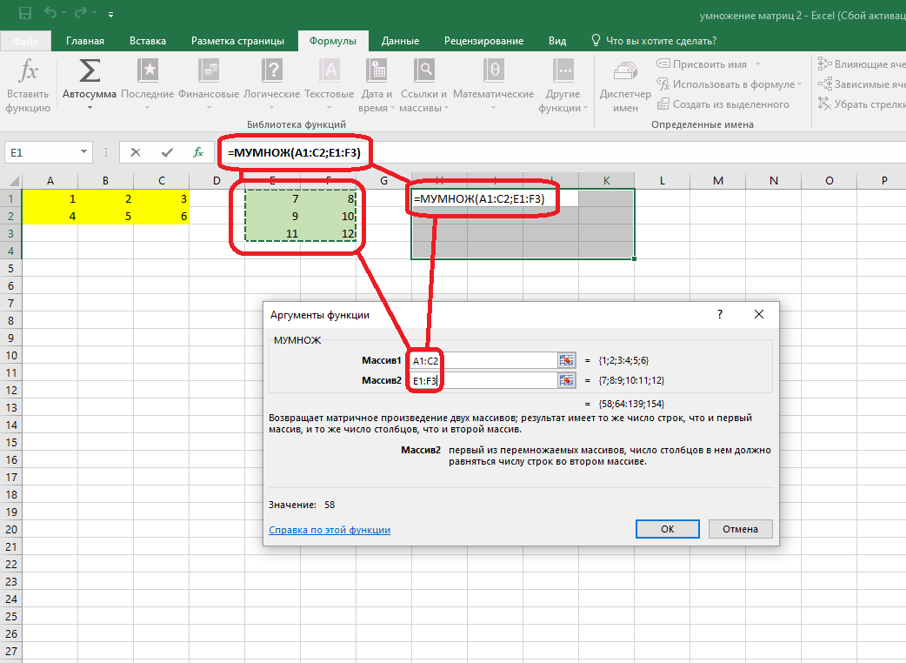
Task: Open the Файл tab
Action: (x=25, y=41)
